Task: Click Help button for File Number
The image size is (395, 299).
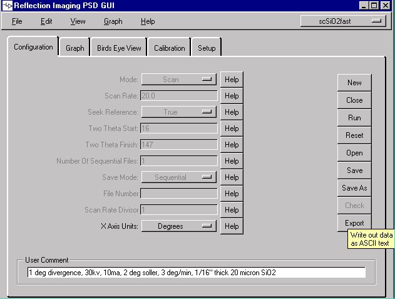Action: [232, 194]
